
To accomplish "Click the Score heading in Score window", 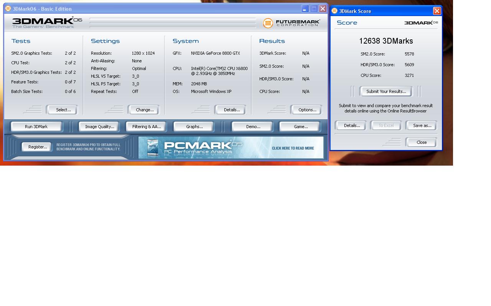I will (x=347, y=23).
